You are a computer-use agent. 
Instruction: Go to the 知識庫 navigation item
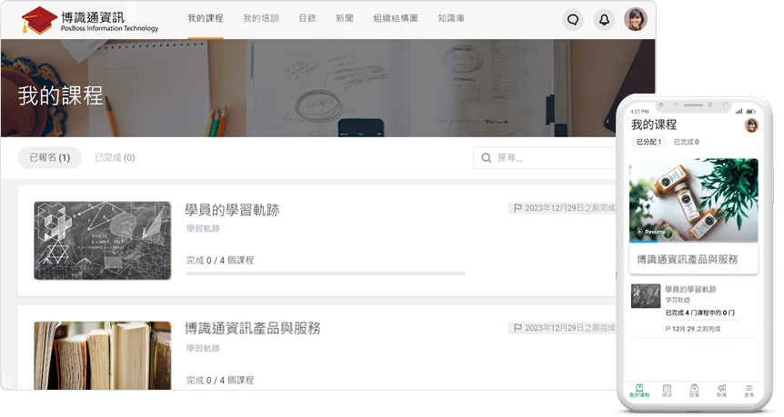tap(450, 19)
